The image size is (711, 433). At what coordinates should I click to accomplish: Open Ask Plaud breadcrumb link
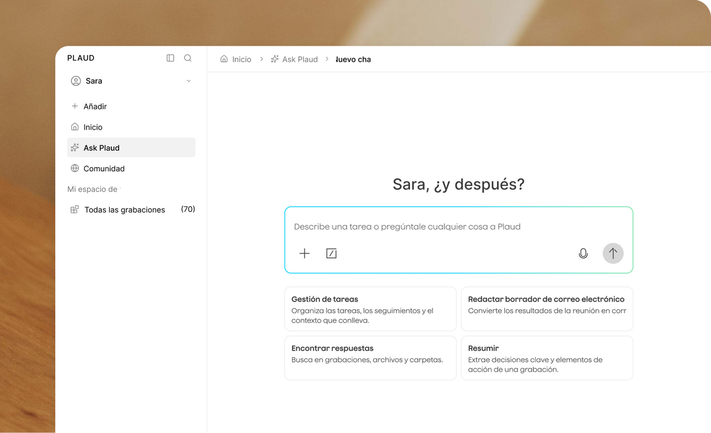pyautogui.click(x=300, y=59)
